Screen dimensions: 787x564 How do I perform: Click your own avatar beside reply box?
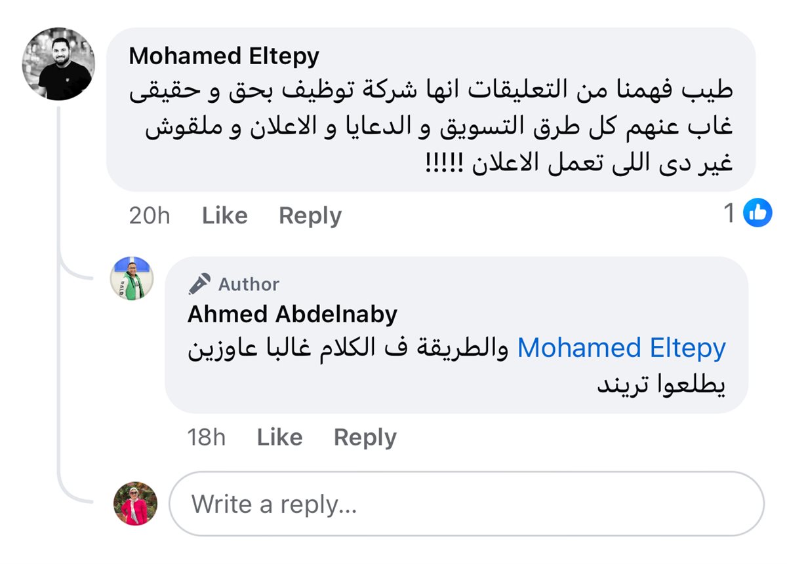(136, 504)
